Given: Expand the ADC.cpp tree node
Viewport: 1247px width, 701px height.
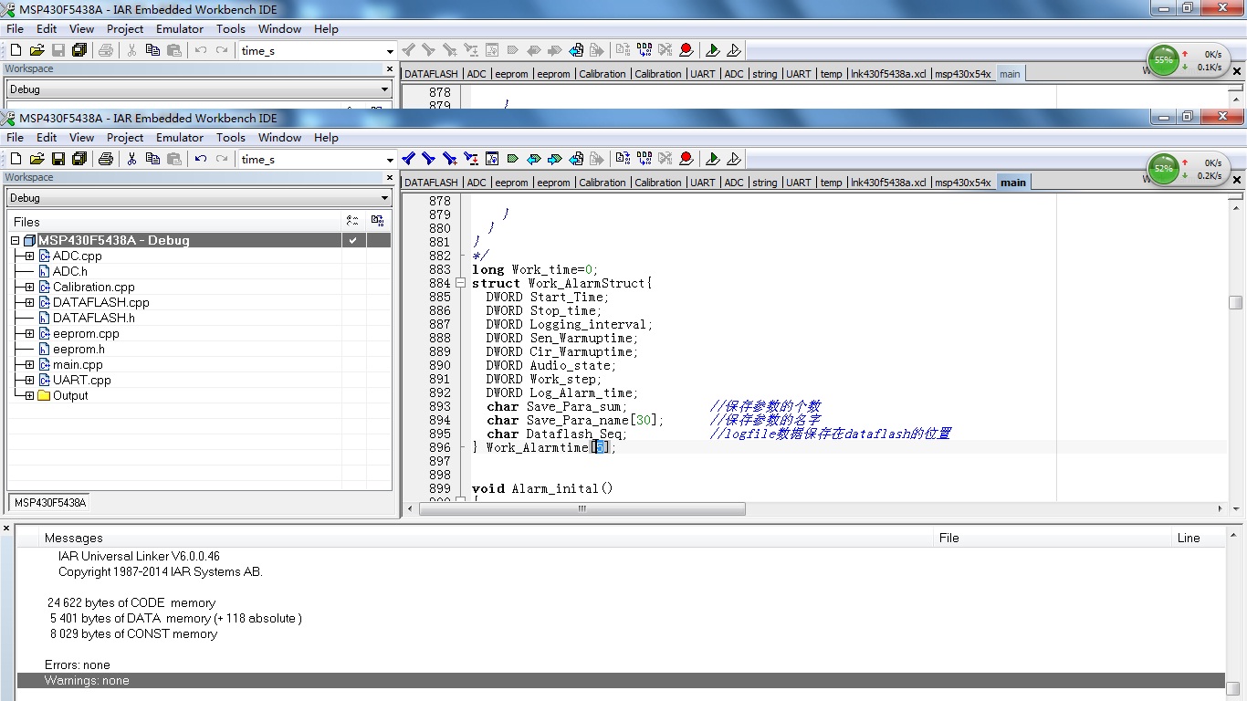Looking at the screenshot, I should (30, 256).
